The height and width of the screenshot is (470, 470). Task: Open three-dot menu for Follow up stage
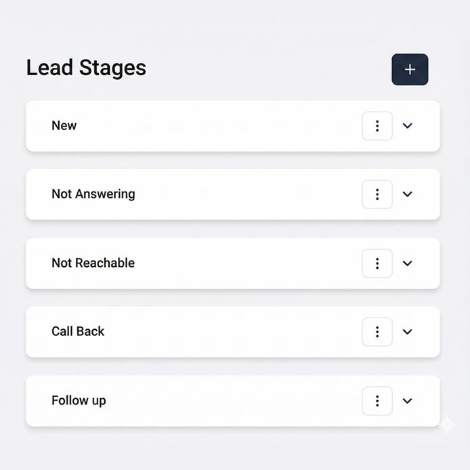pos(377,401)
